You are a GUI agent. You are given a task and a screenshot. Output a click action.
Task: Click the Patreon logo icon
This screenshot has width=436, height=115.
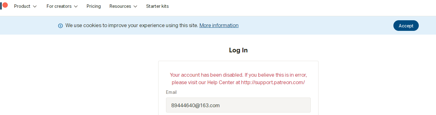point(4,5)
